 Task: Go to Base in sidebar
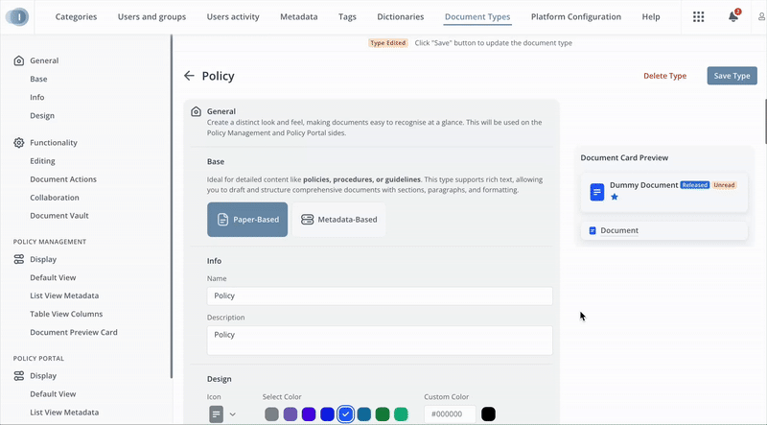(38, 79)
